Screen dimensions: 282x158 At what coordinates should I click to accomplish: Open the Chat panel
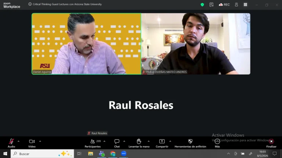point(117,143)
